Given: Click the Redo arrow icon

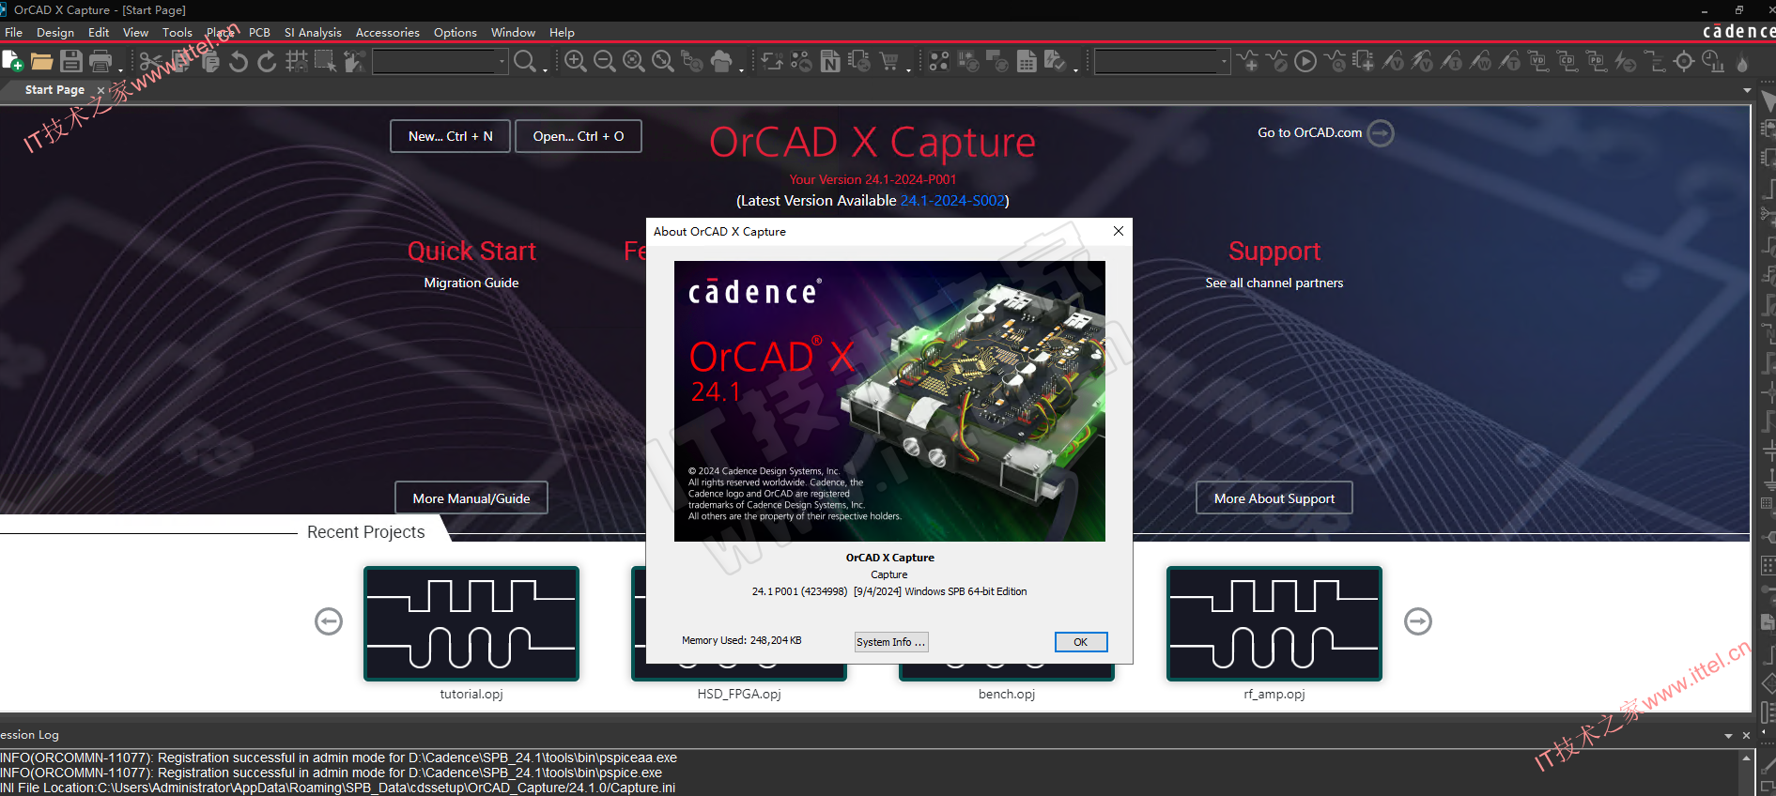Looking at the screenshot, I should coord(268,61).
